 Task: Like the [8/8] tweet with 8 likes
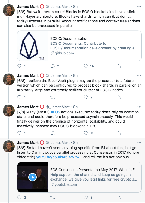86,198
